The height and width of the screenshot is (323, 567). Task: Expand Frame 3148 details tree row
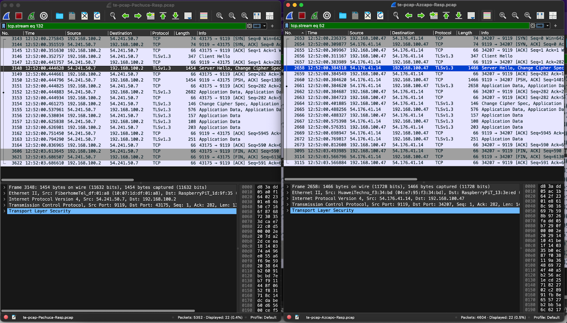coord(4,187)
